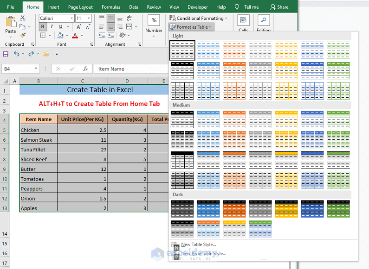Switch to Data tab
Image resolution: width=369 pixels, height=269 pixels.
134,7
